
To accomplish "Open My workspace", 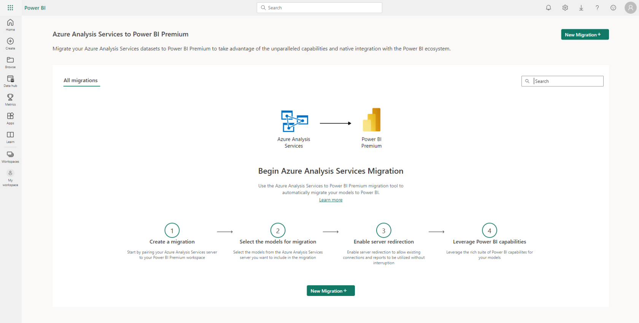I will 10,178.
